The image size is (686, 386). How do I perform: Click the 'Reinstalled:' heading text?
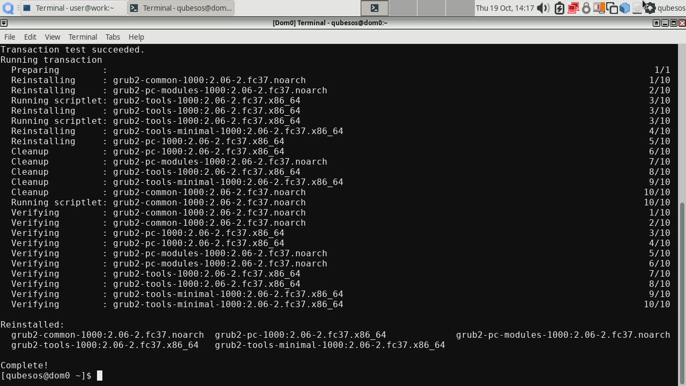click(33, 325)
